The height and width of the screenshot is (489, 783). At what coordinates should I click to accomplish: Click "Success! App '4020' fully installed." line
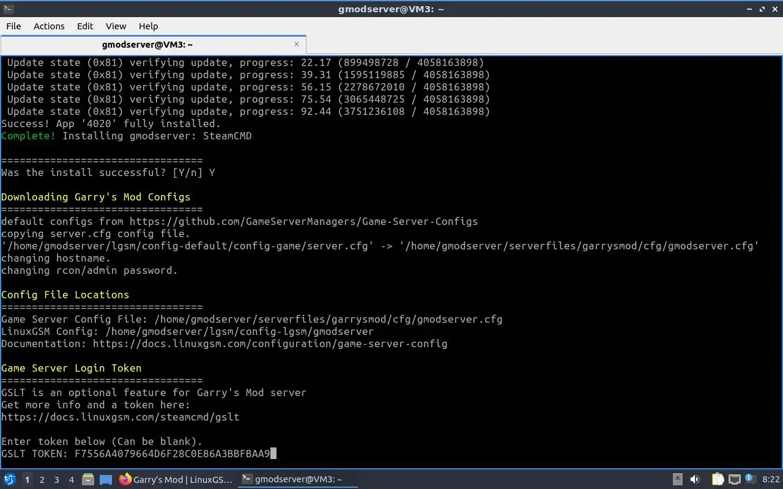(x=111, y=123)
